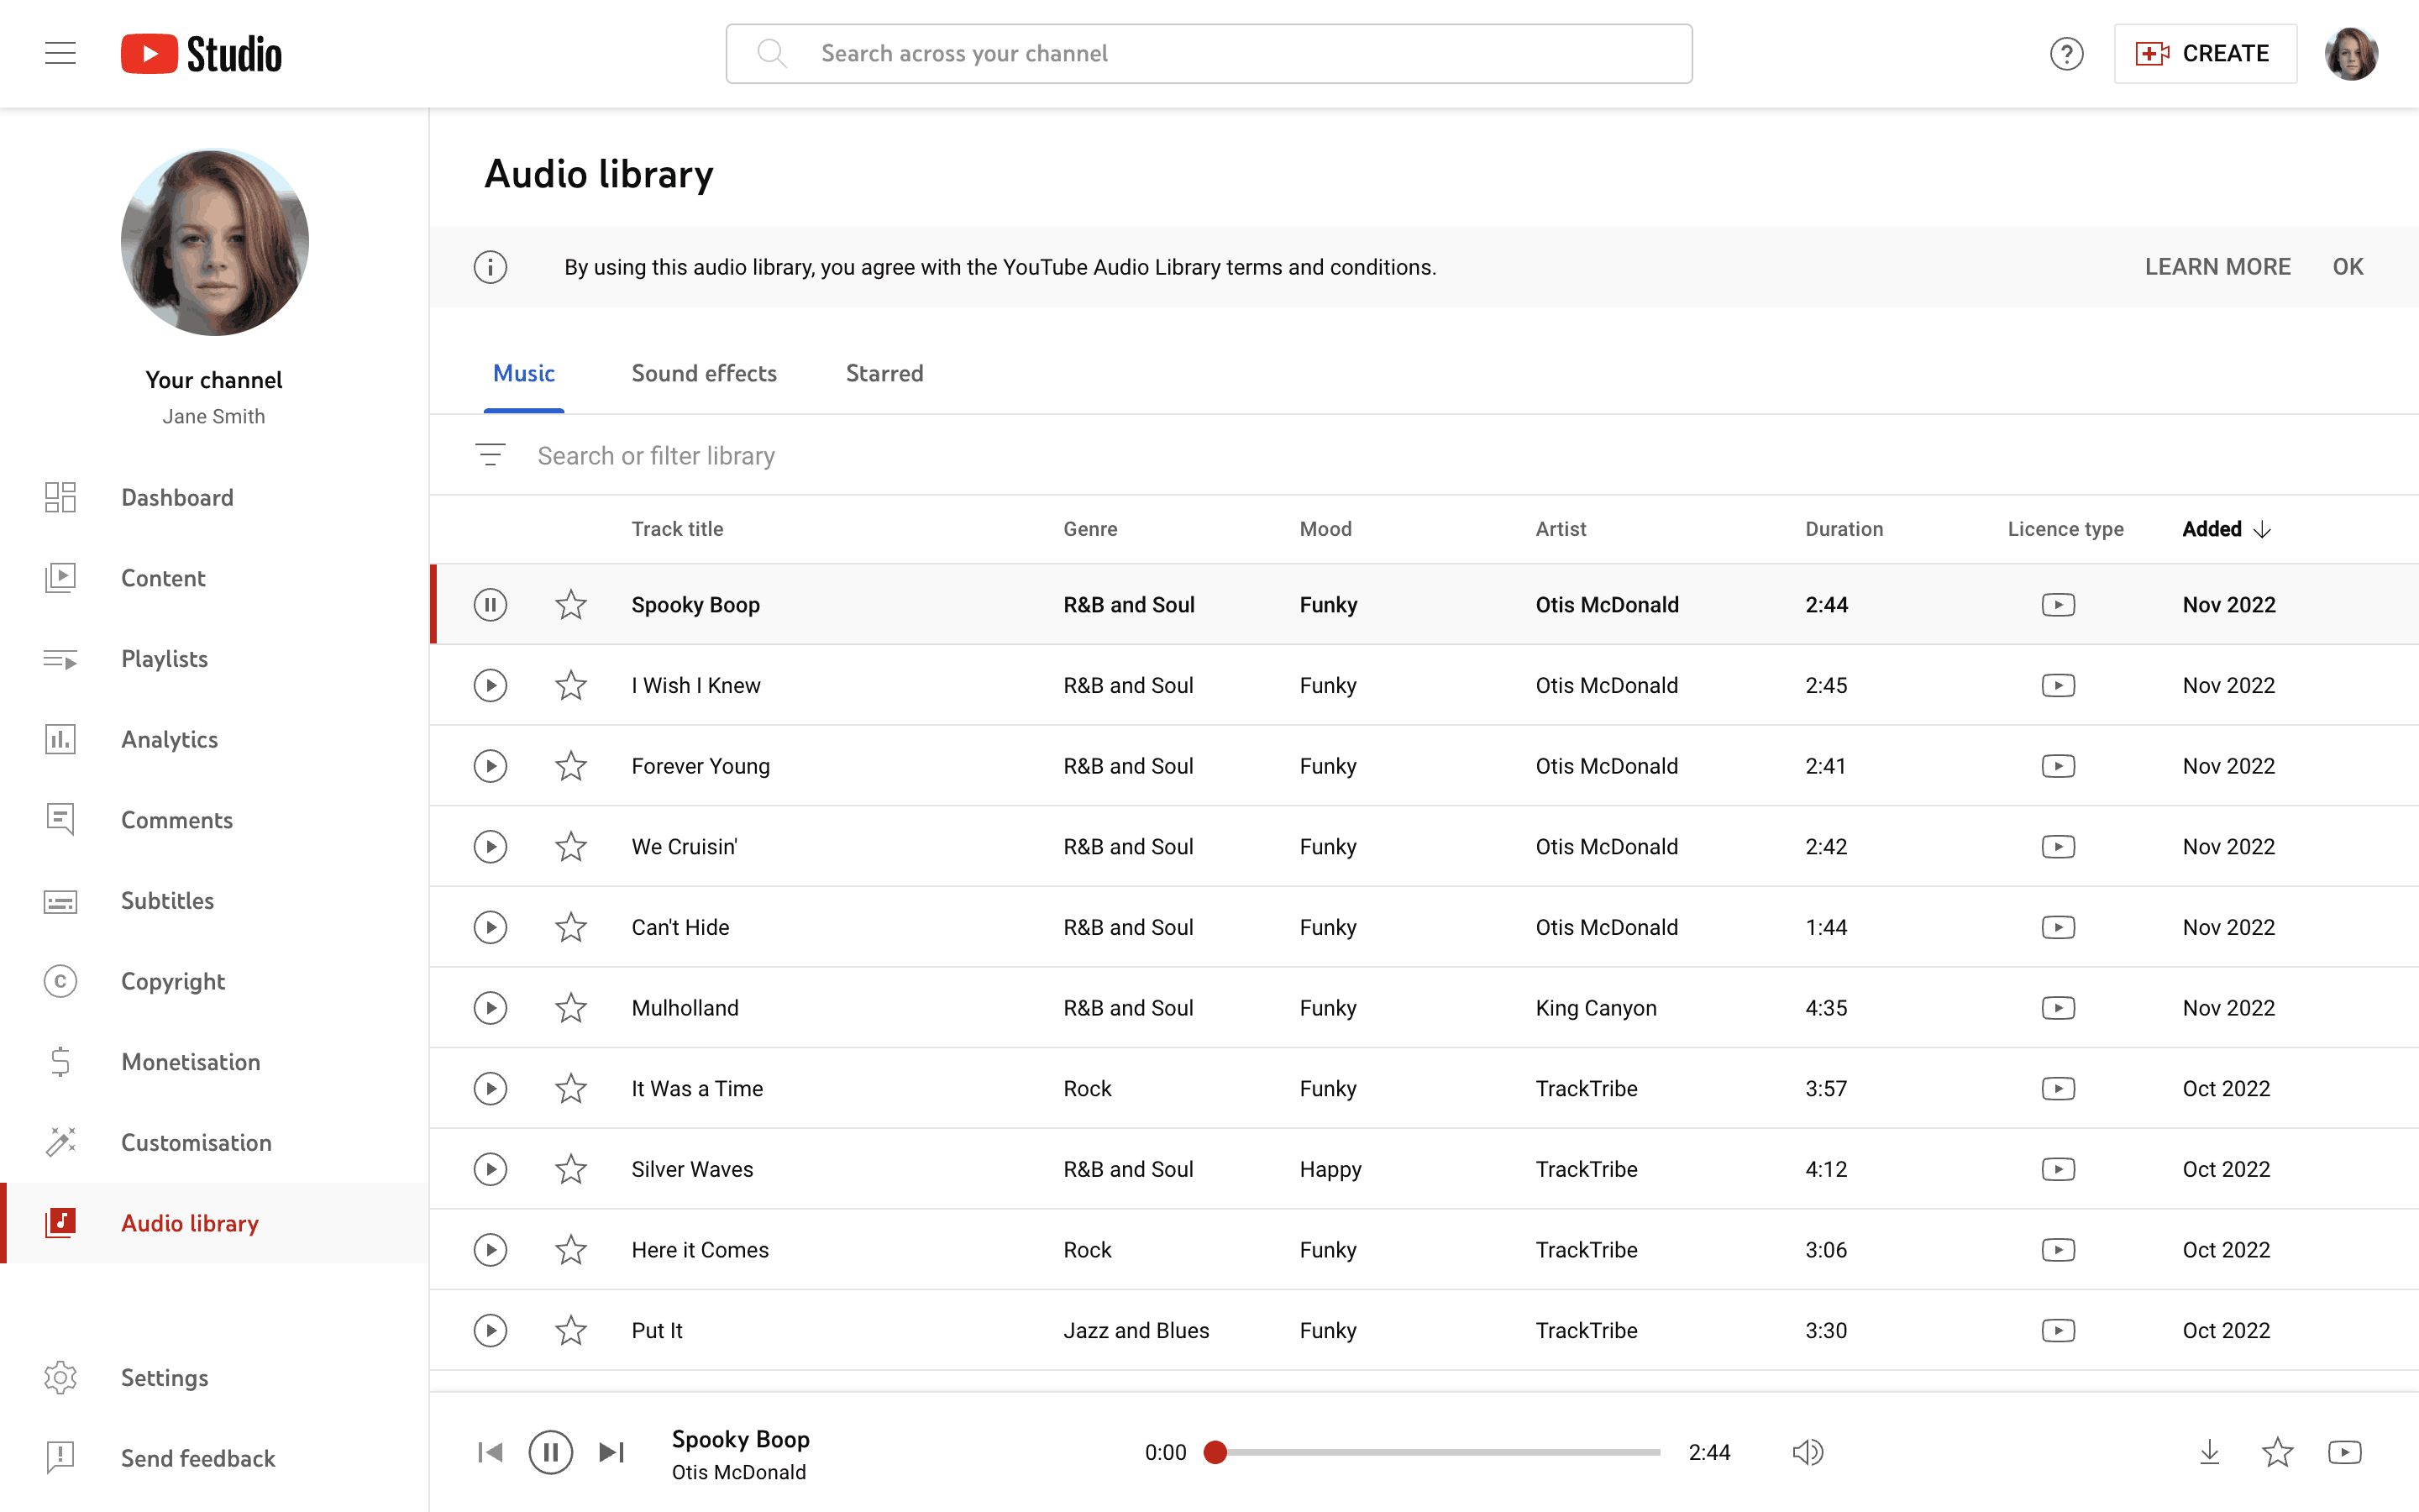This screenshot has width=2419, height=1512.
Task: Click the download icon in player bar
Action: [2209, 1452]
